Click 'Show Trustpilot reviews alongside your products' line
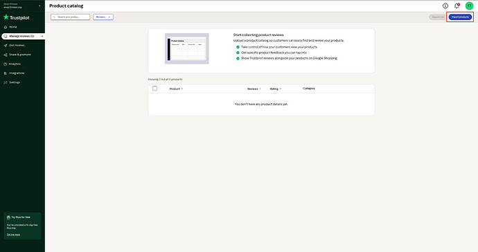Viewport: 478px width, 252px height. [x=289, y=58]
